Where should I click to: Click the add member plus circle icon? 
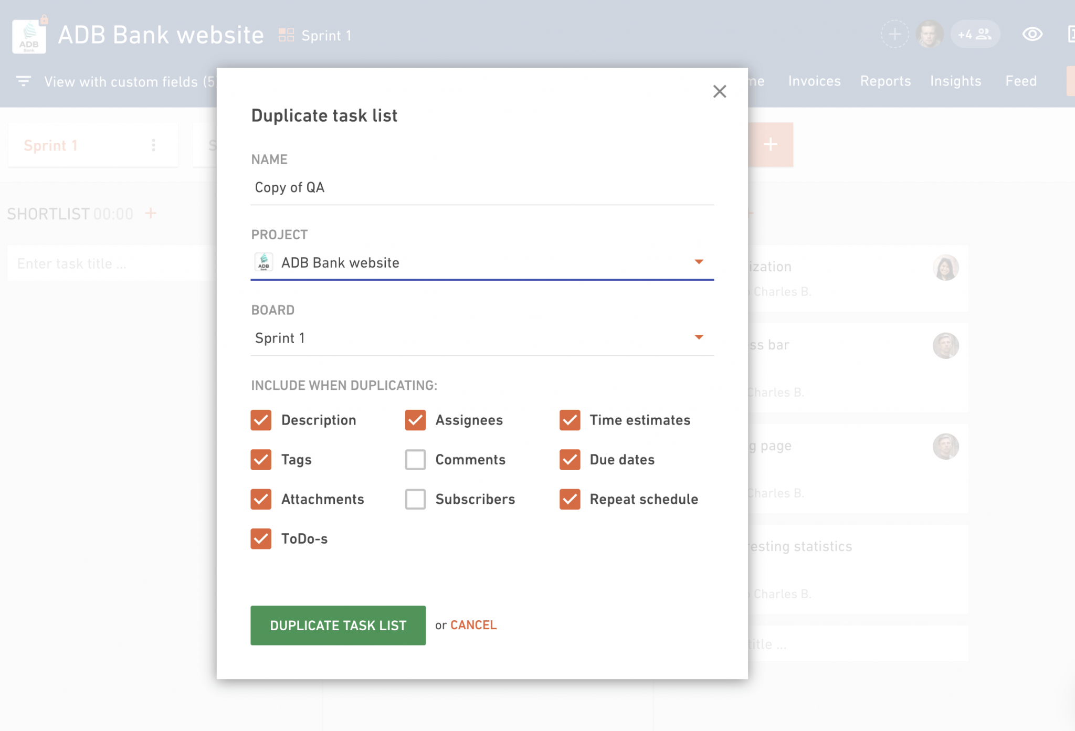894,35
